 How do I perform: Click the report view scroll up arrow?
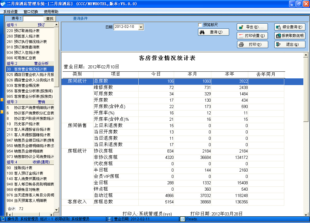tap(306, 55)
